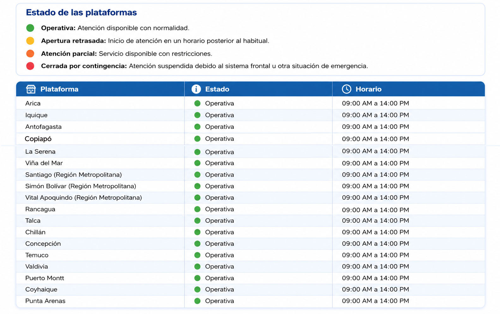500x314 pixels.
Task: Click the red Cerrada por contingencia dot
Action: click(30, 66)
